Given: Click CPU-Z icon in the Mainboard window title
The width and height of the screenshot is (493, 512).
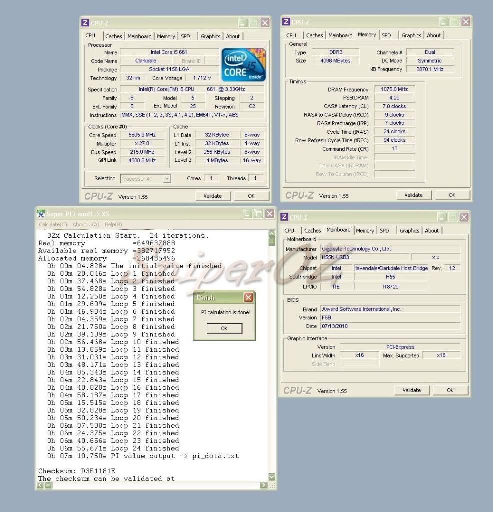Looking at the screenshot, I should pos(284,217).
